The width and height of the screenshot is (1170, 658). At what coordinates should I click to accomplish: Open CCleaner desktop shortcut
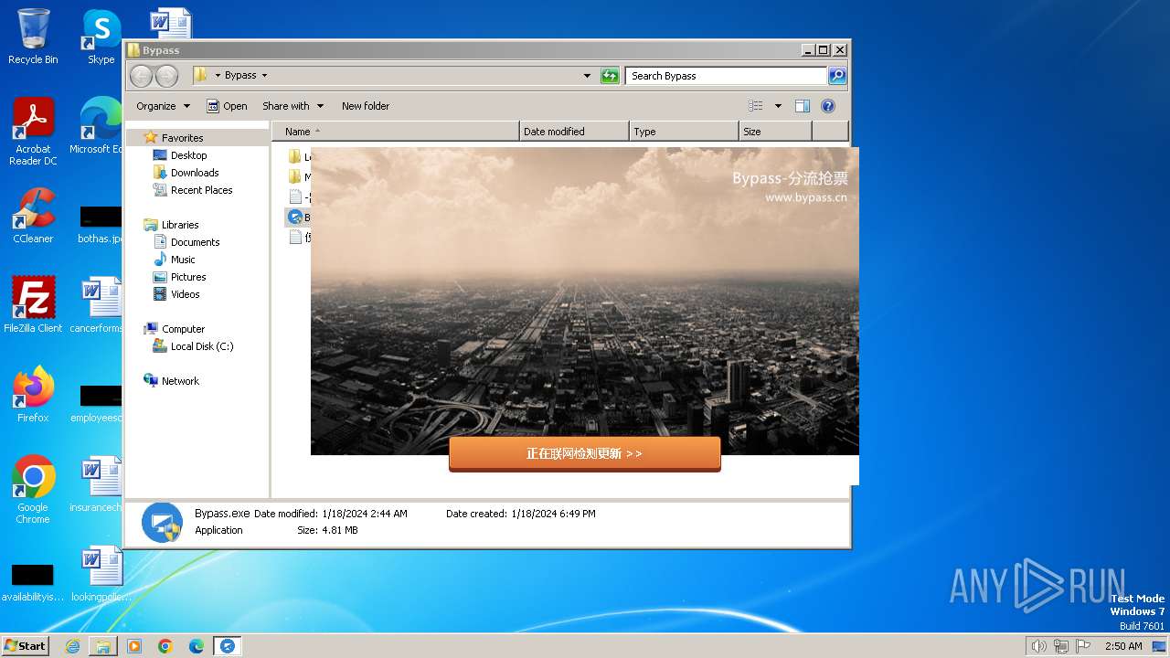pyautogui.click(x=33, y=215)
